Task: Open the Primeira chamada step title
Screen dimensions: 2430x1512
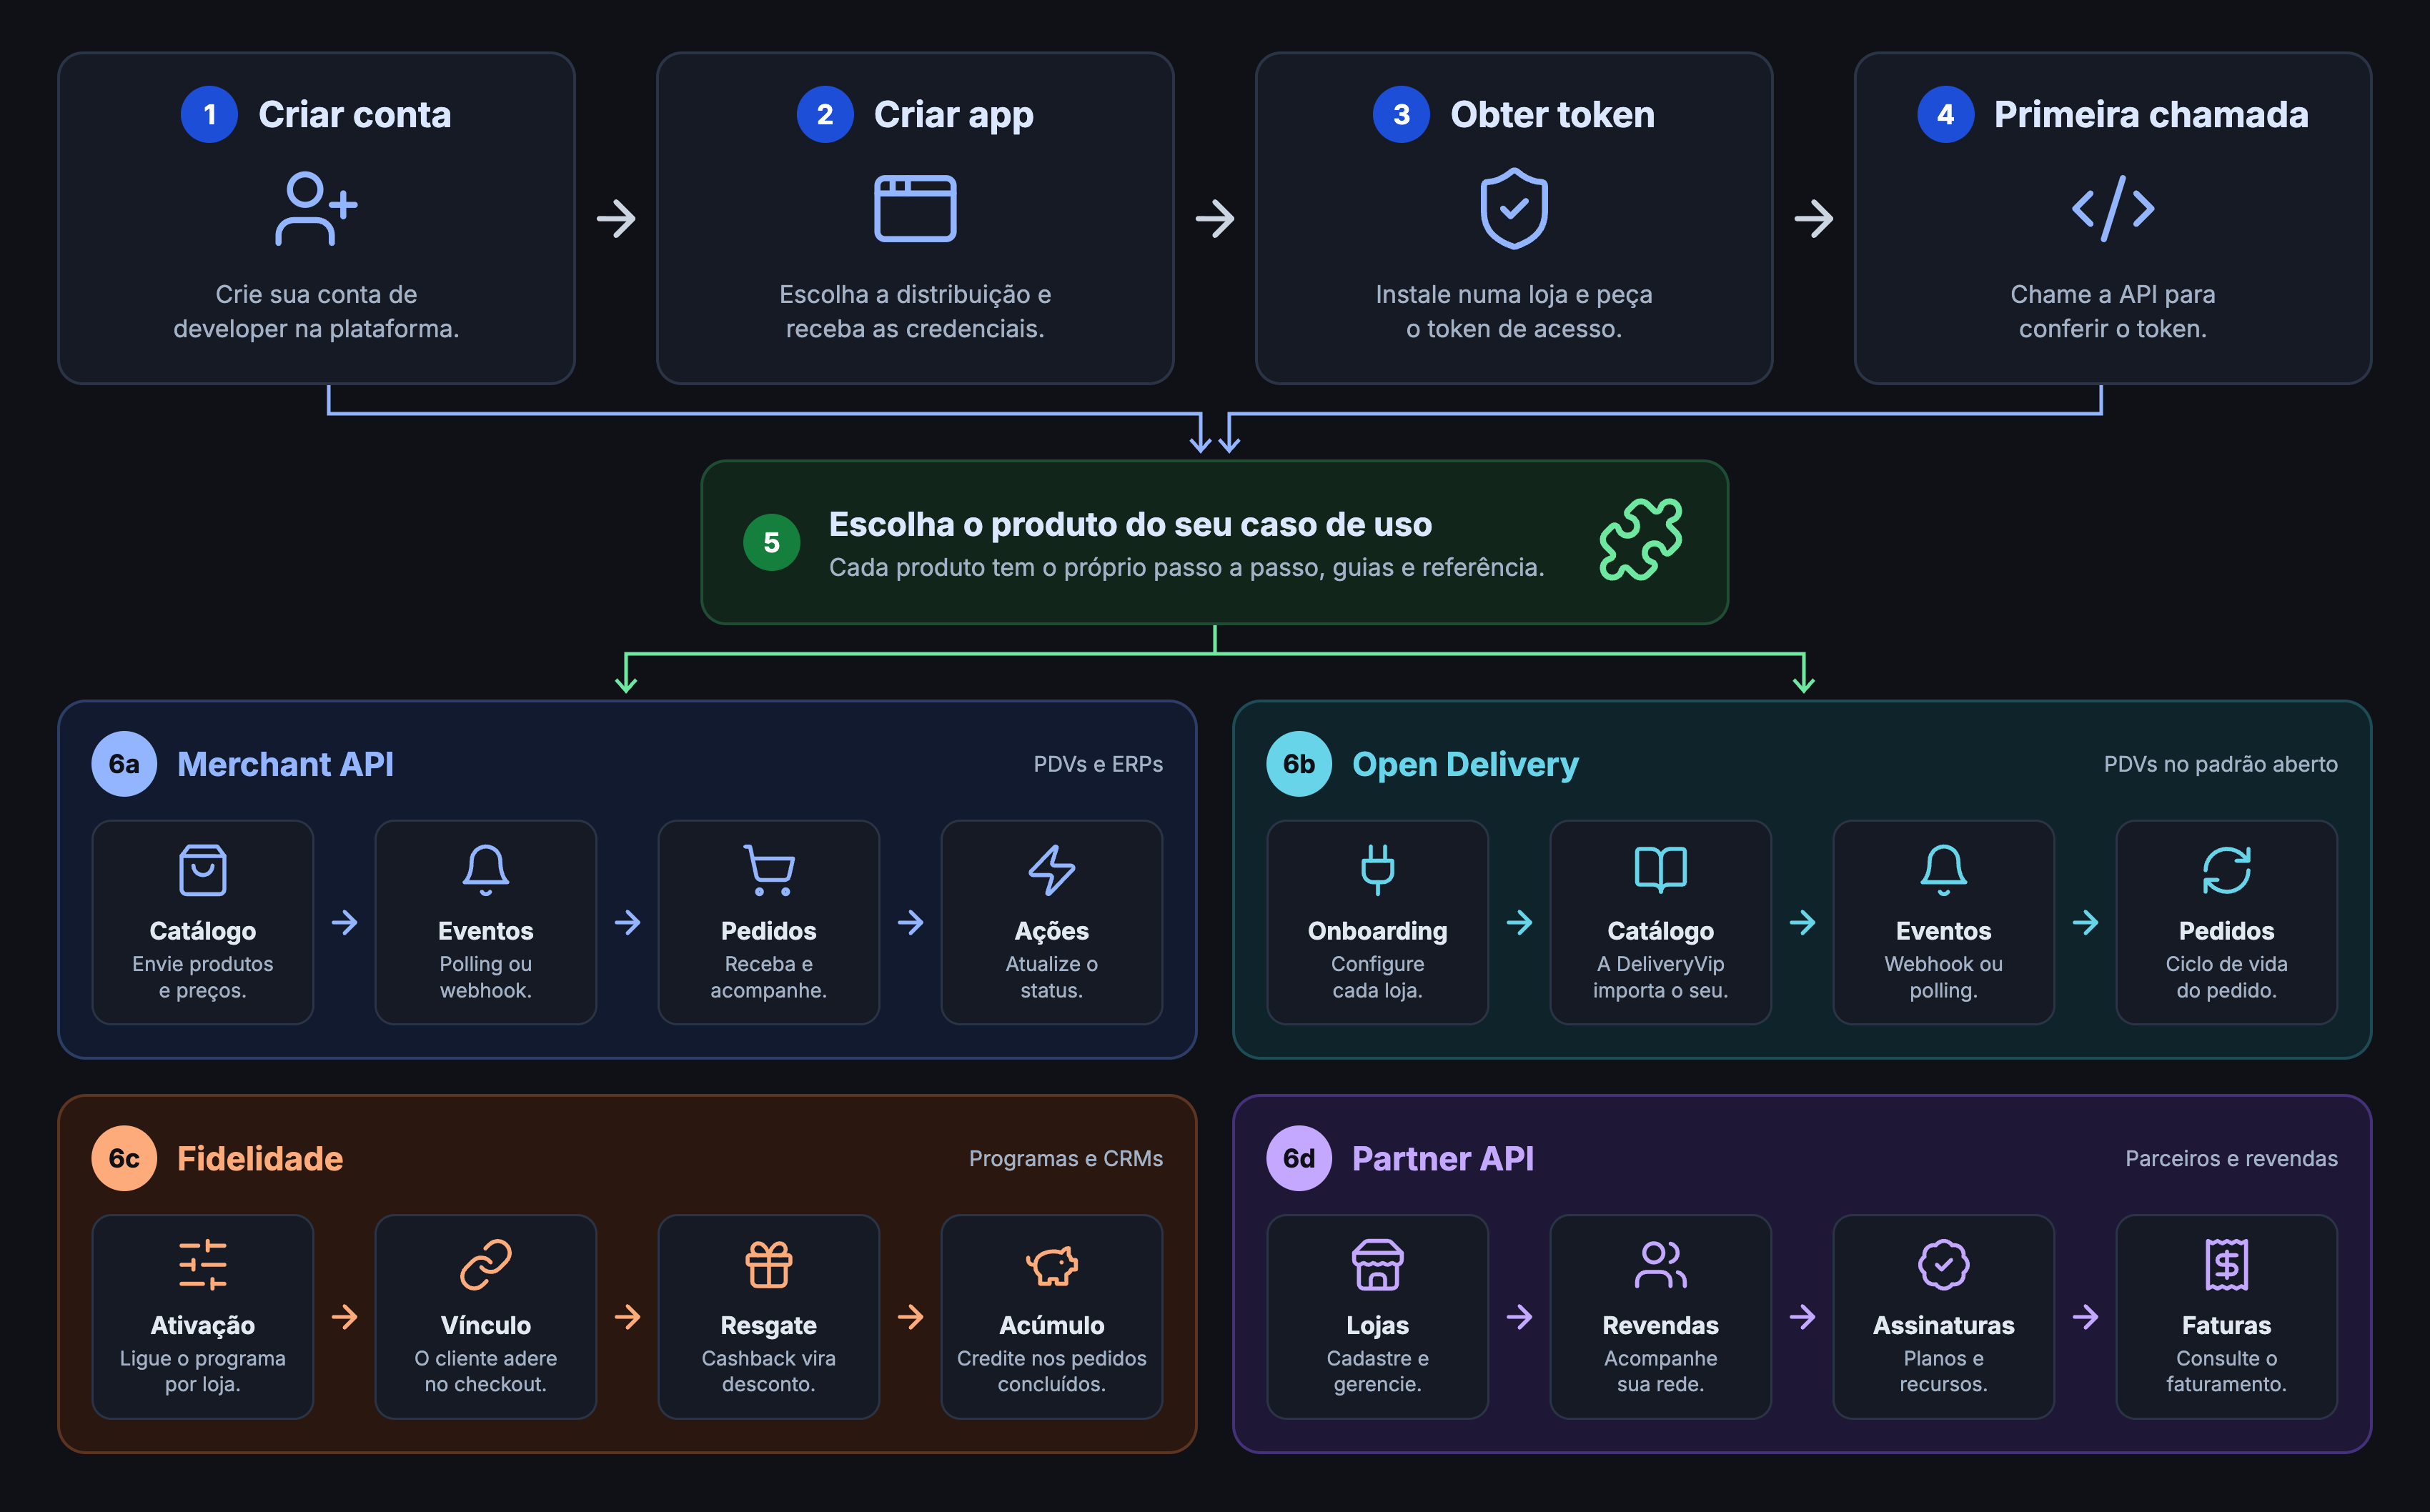Action: (2151, 114)
